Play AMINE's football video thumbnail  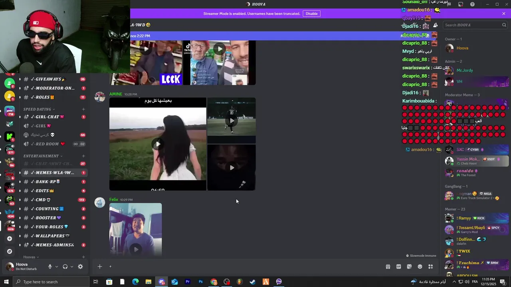coord(232,120)
